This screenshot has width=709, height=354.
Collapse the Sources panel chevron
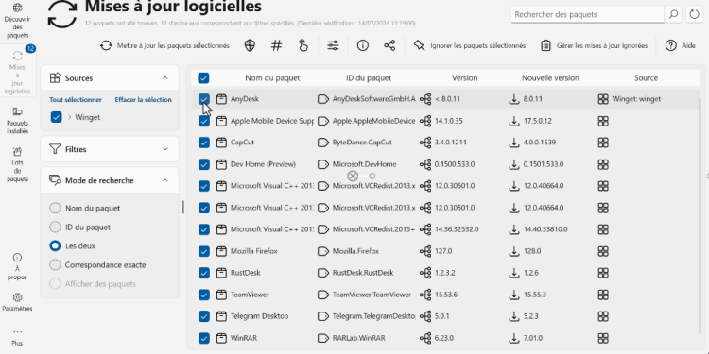point(165,77)
